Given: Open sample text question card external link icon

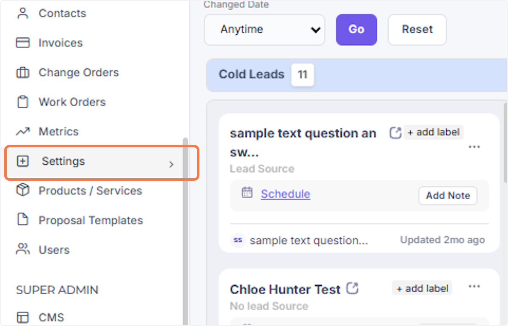Looking at the screenshot, I should click(x=395, y=133).
